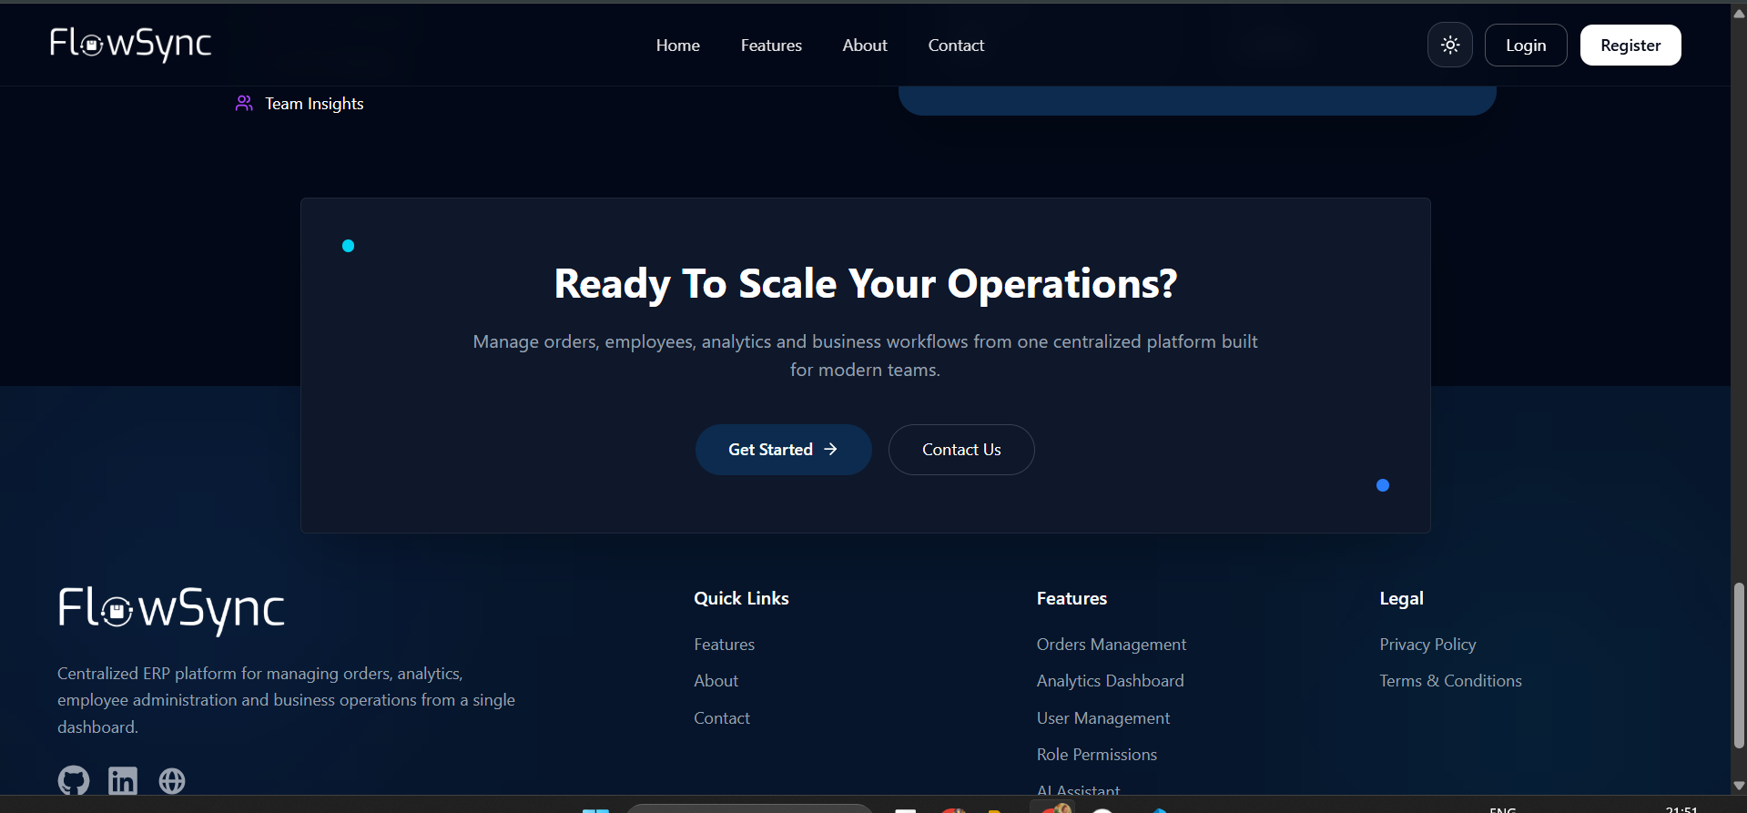Click the large FlowSync footer logo
1747x813 pixels.
(171, 609)
